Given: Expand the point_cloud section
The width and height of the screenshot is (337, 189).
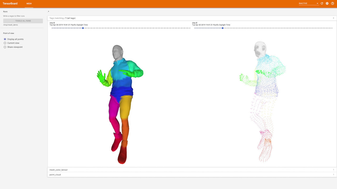Looking at the screenshot, I should click(191, 175).
